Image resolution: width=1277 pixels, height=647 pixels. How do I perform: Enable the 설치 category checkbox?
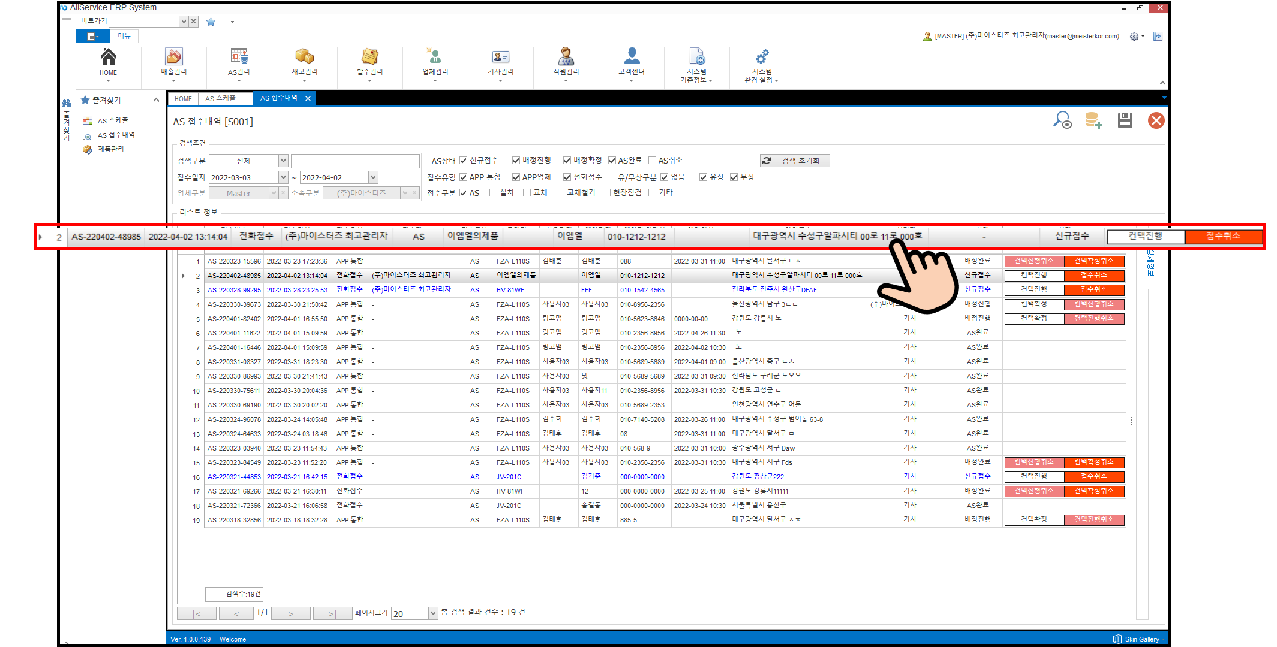click(493, 193)
